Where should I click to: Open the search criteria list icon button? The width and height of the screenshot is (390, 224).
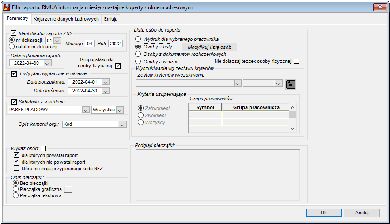(x=290, y=84)
